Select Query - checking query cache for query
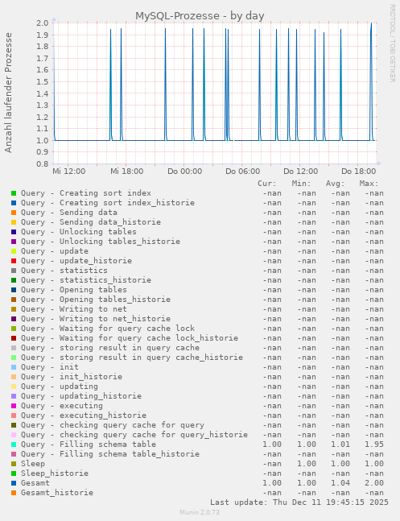 coord(113,425)
